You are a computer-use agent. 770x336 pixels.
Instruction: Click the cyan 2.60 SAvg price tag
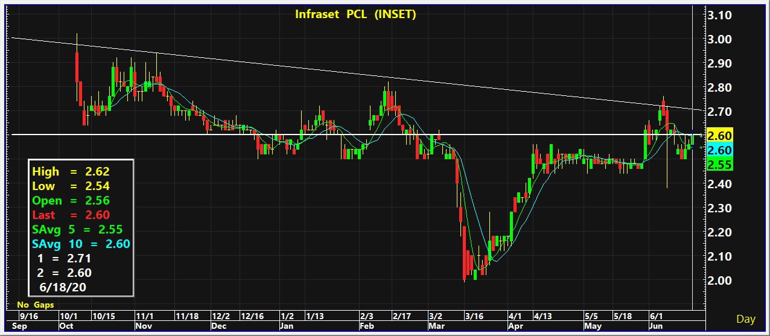point(719,150)
